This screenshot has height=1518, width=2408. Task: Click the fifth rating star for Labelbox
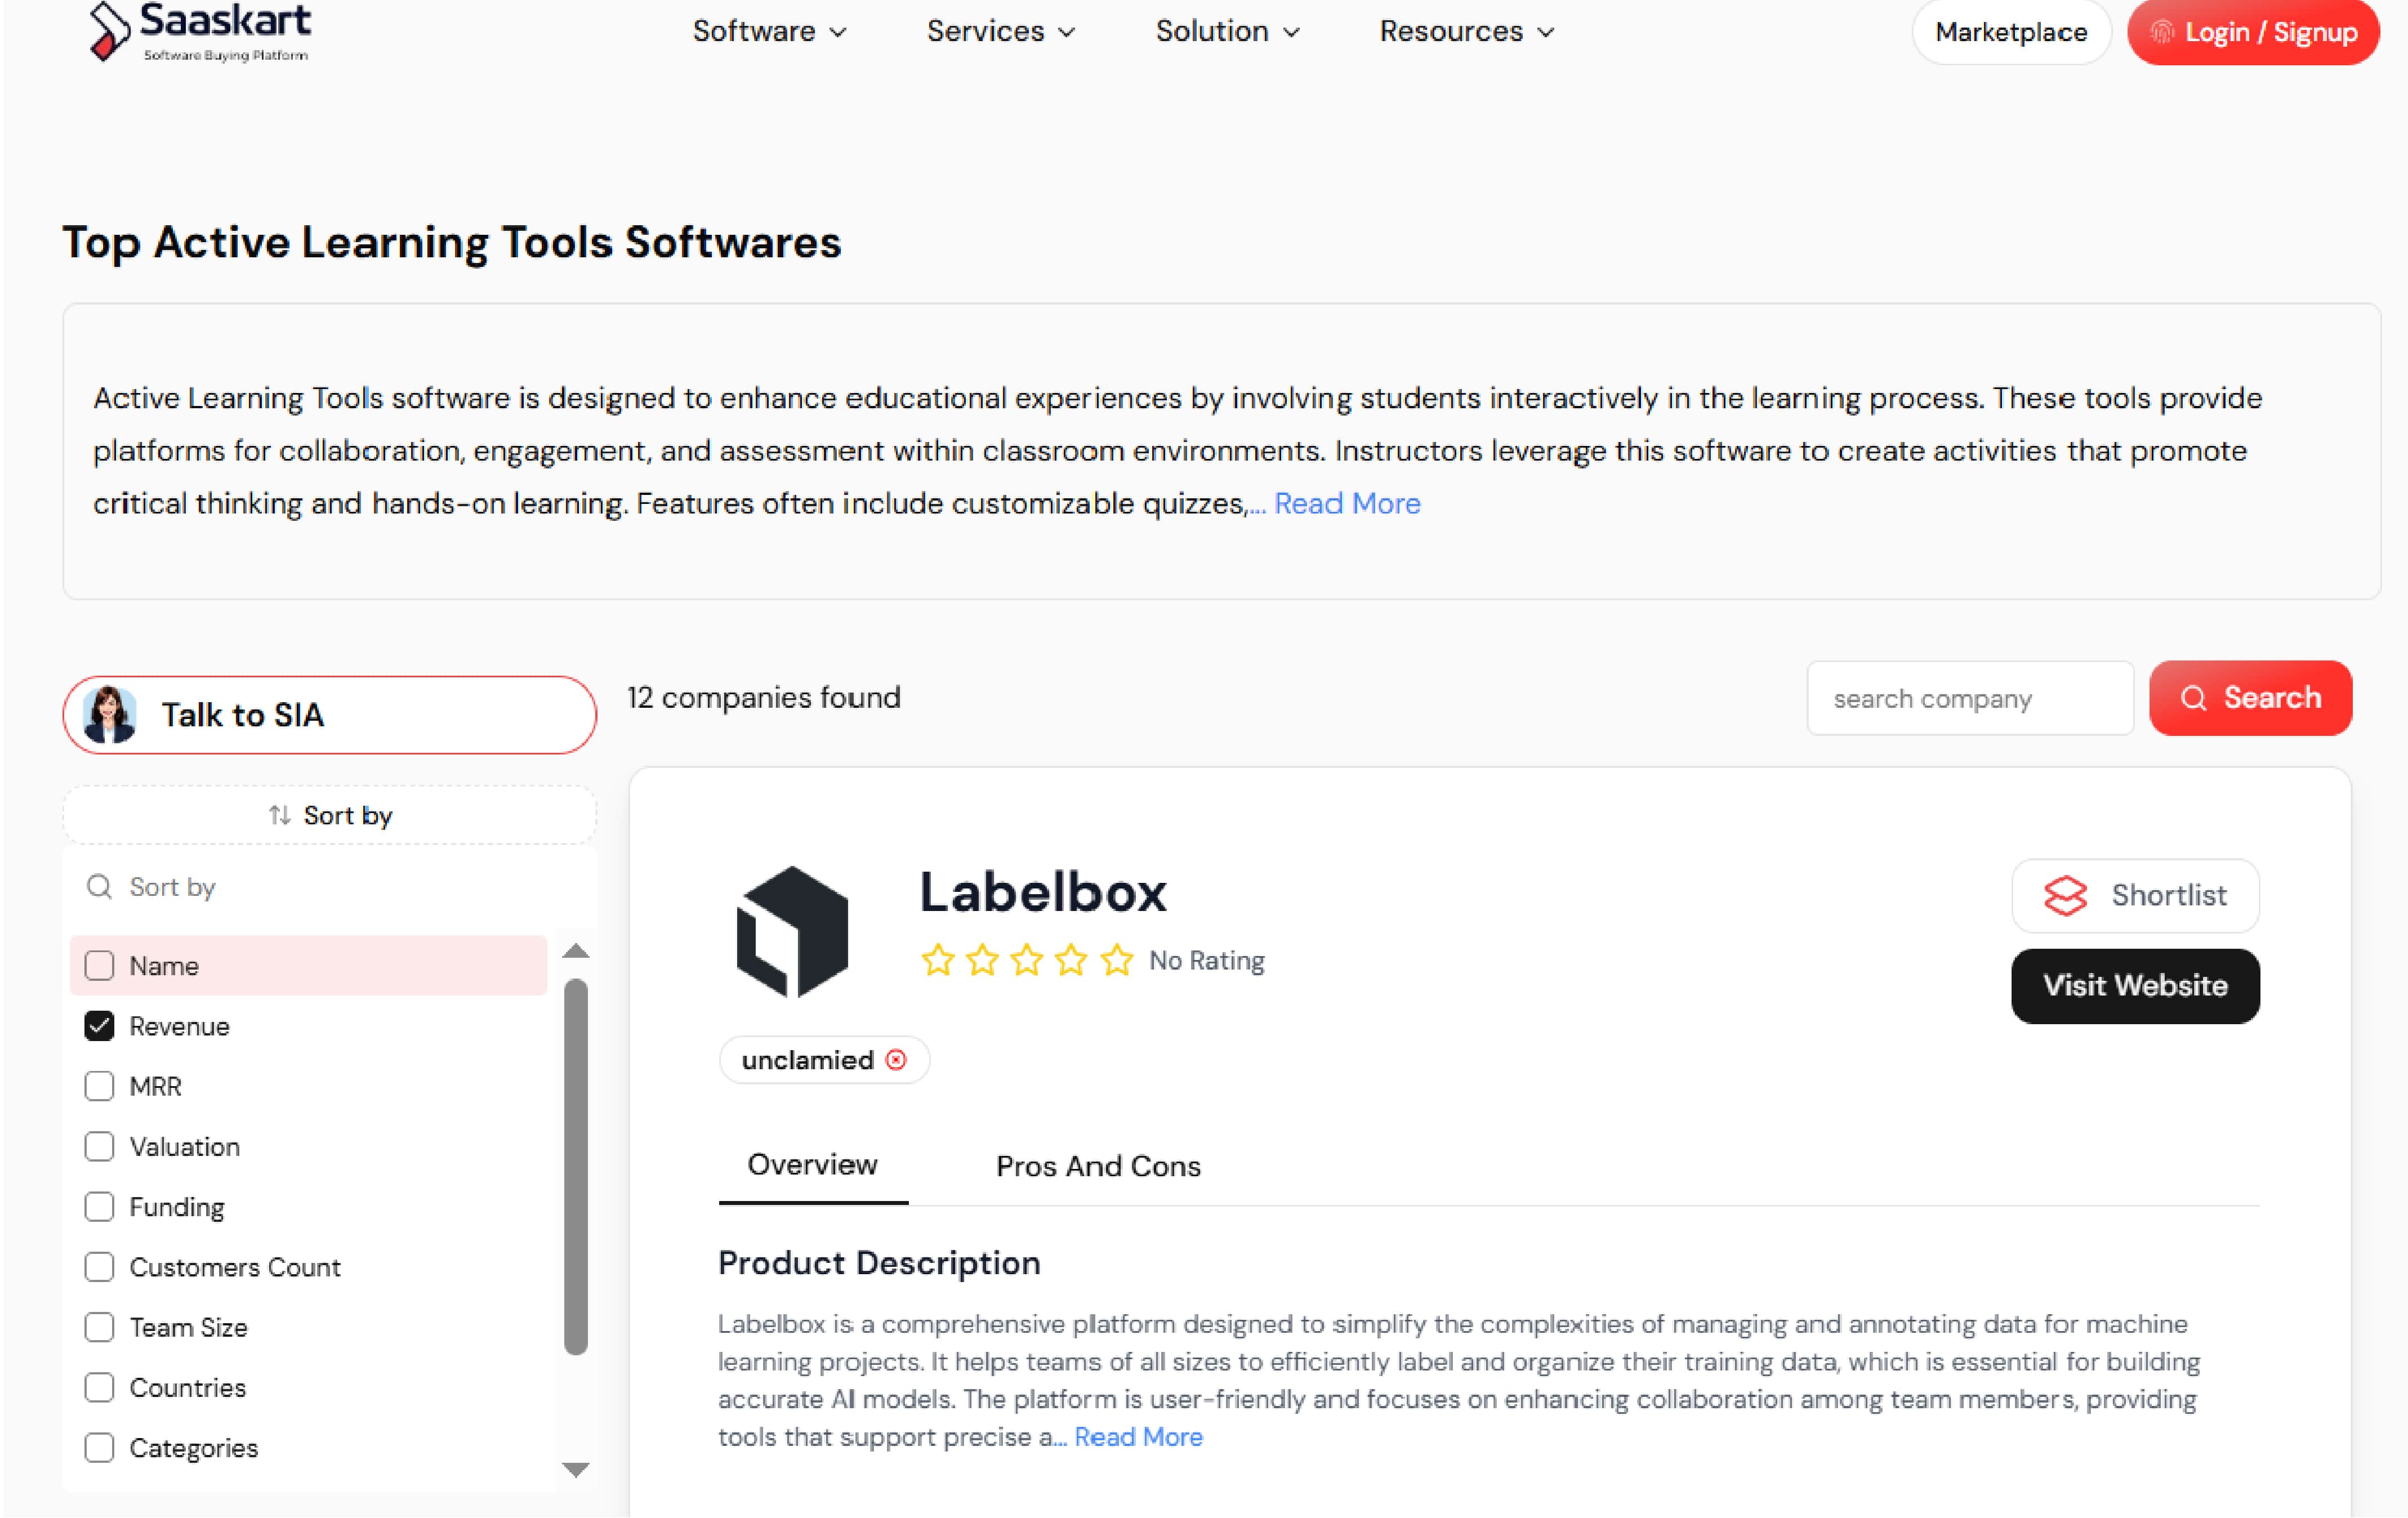point(1116,960)
